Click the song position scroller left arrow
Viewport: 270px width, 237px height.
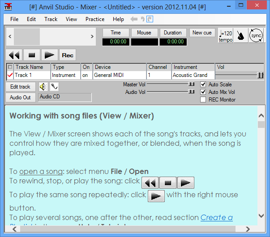point(10,37)
